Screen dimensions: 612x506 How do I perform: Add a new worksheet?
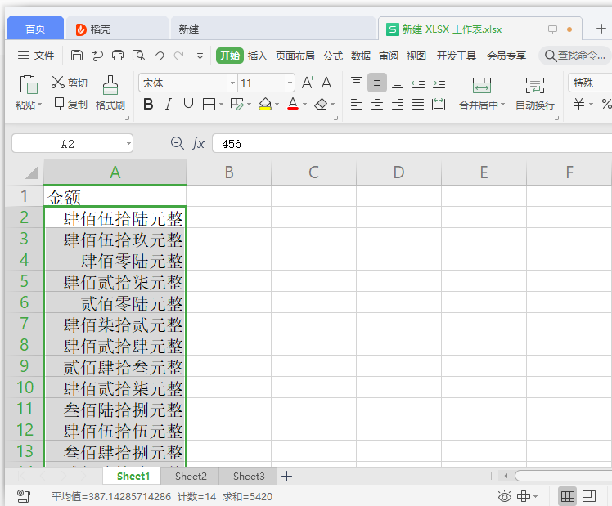click(286, 476)
